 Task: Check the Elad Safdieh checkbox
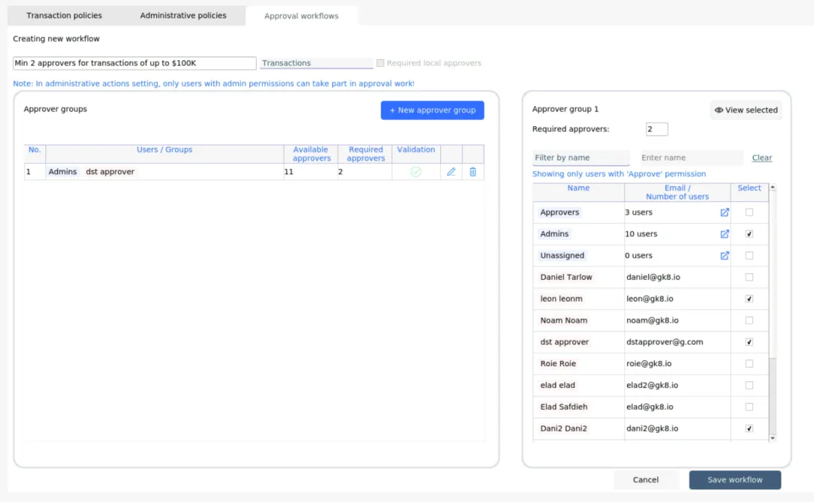[x=749, y=407]
